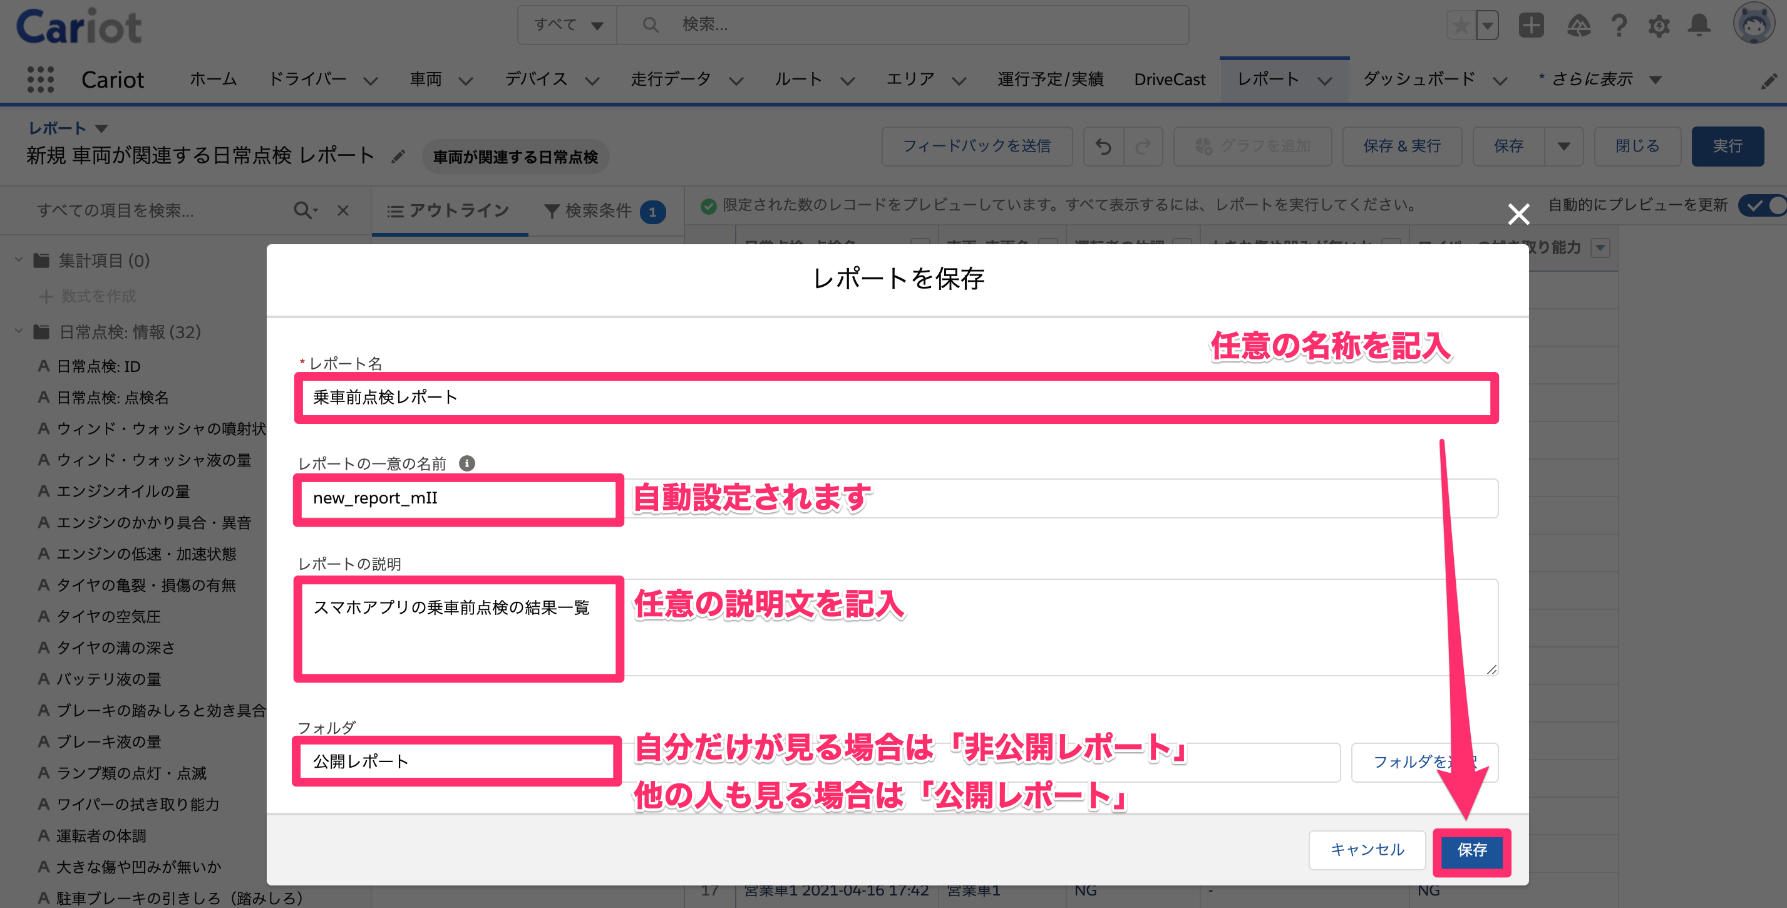Expand the エリア tab chevron

tap(959, 81)
